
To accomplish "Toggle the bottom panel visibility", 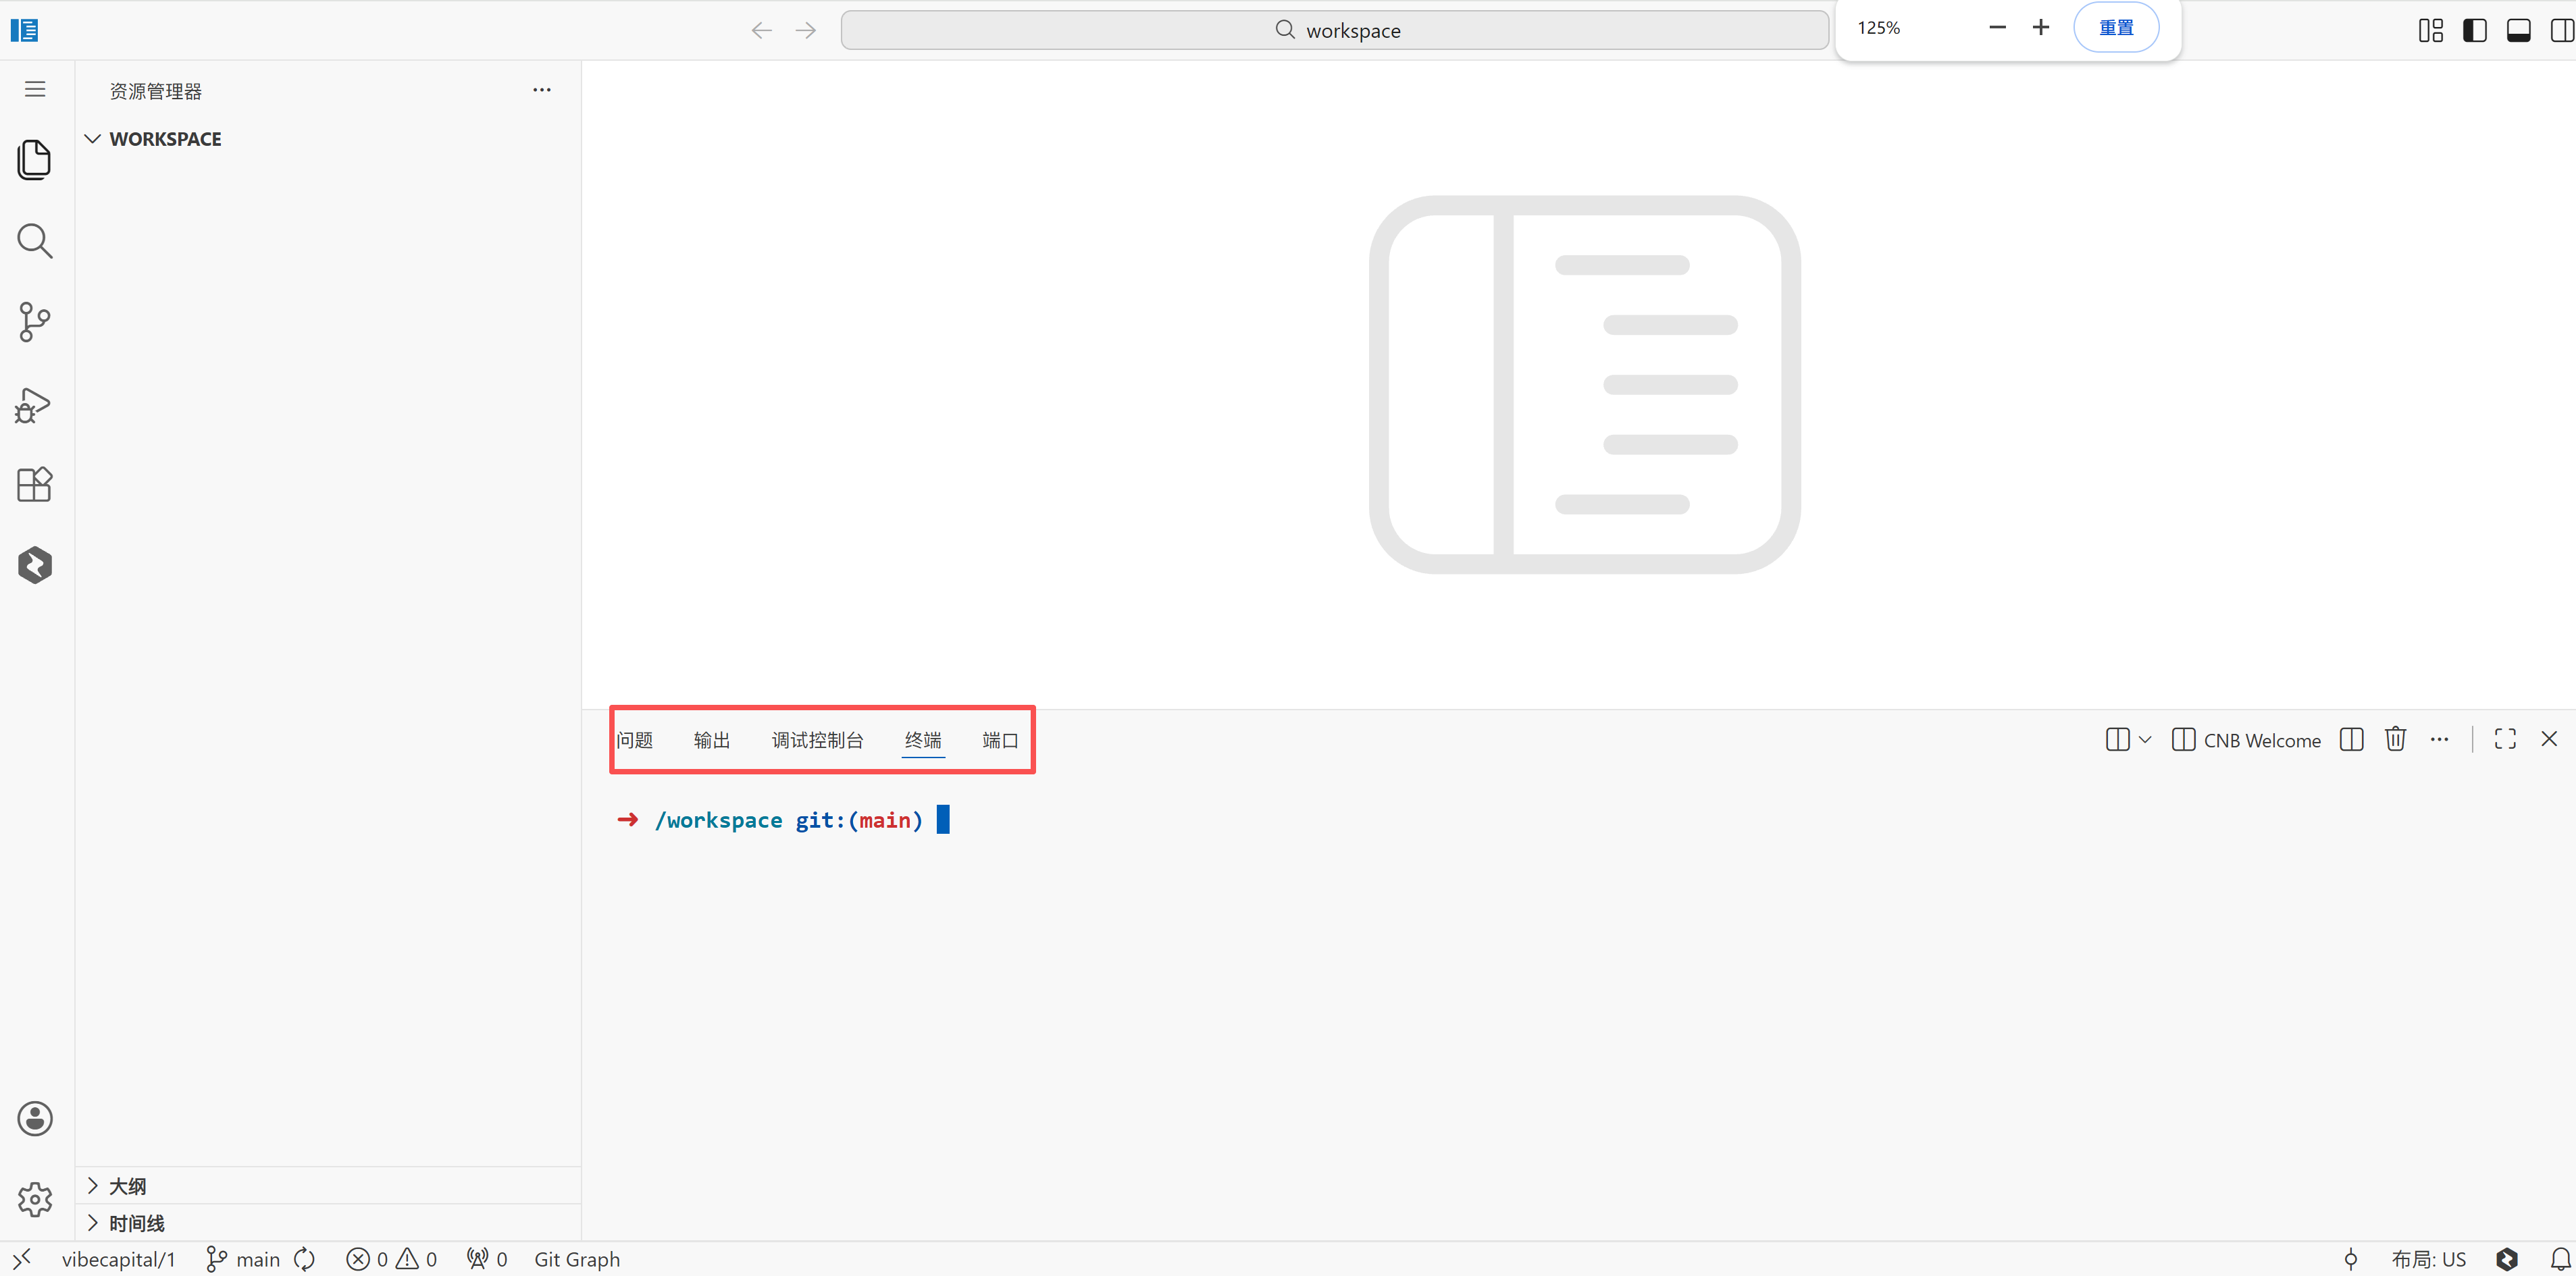I will pos(2518,30).
